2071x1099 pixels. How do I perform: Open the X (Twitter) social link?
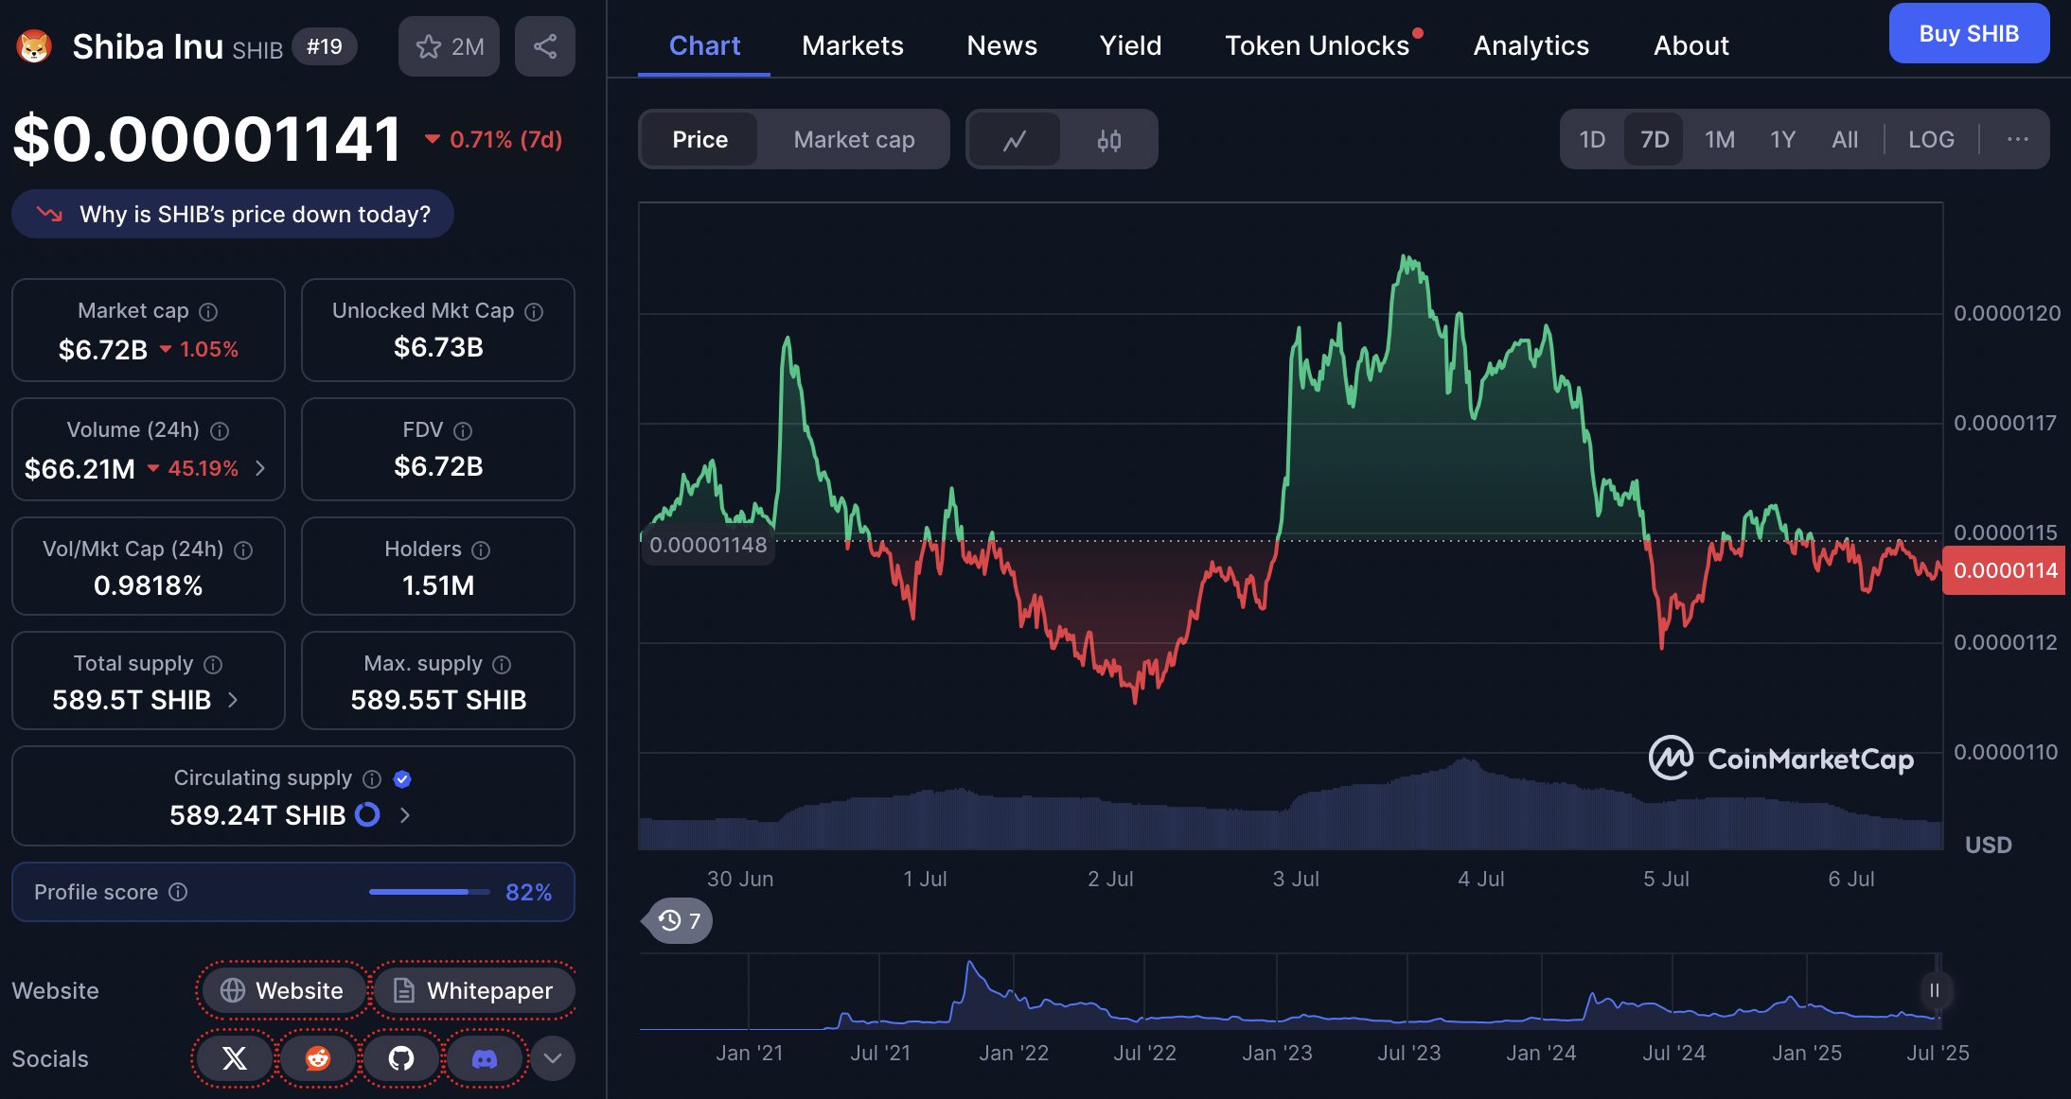coord(234,1058)
